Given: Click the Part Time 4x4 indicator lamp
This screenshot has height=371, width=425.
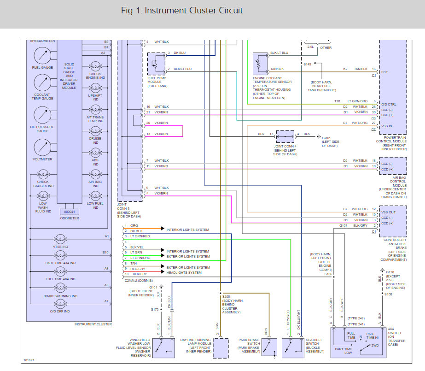Looking at the screenshot, I should (x=60, y=255).
